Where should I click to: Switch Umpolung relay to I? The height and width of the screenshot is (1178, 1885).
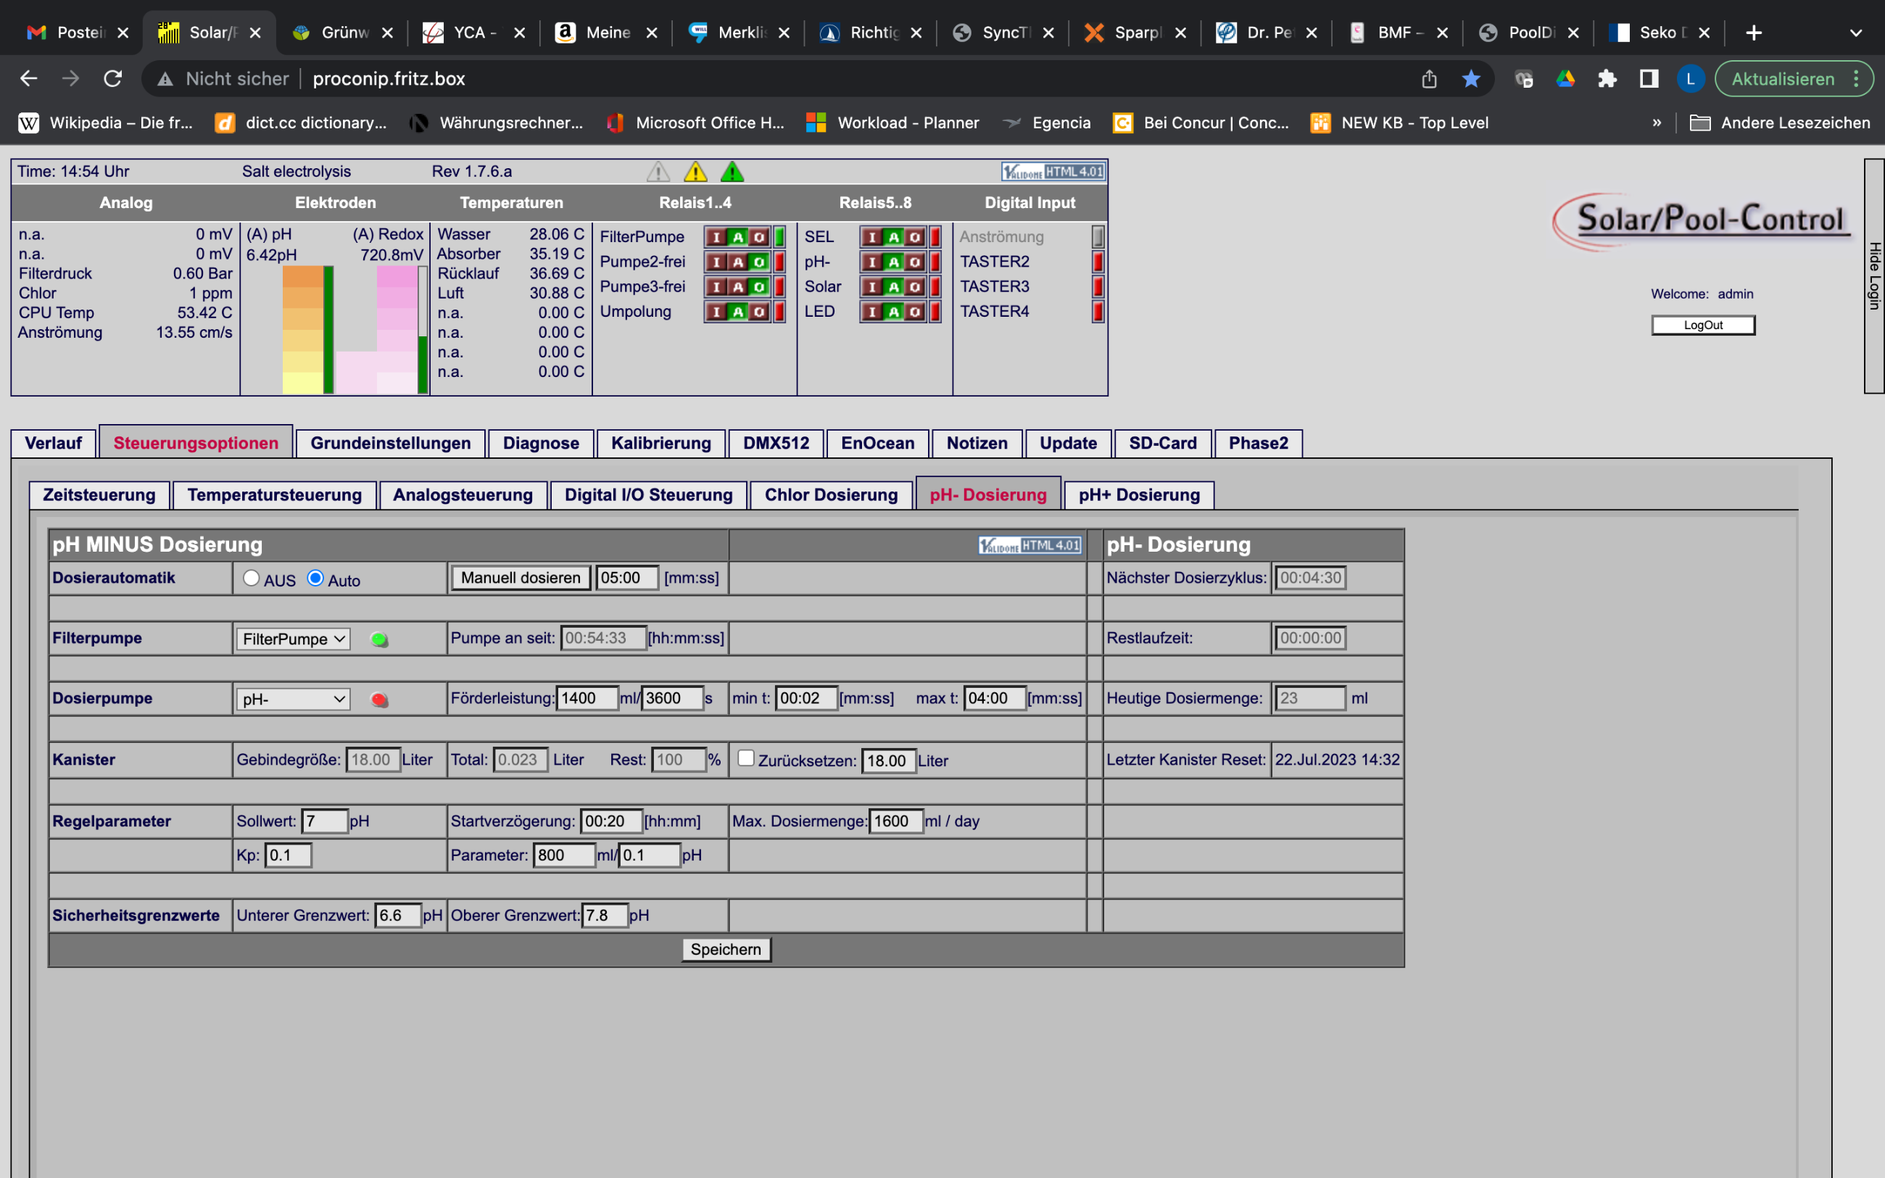(716, 312)
